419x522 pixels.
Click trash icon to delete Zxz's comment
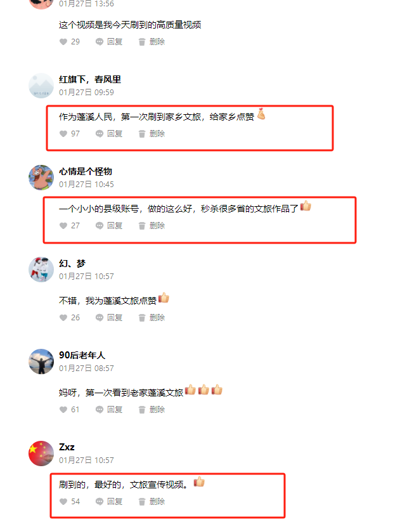click(x=142, y=501)
